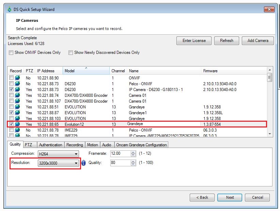This screenshot has height=211, width=280.
Task: Click the blue info icon beside Quality field
Action: [83, 163]
